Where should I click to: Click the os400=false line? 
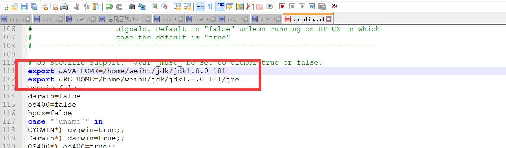point(52,105)
